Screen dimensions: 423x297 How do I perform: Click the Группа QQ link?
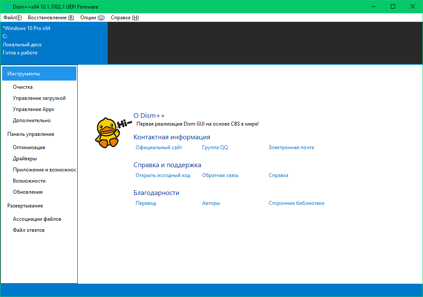[x=215, y=147]
